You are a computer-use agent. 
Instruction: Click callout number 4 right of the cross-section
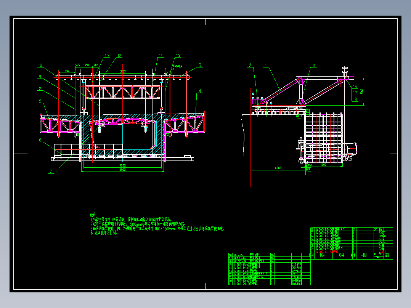click(x=200, y=91)
